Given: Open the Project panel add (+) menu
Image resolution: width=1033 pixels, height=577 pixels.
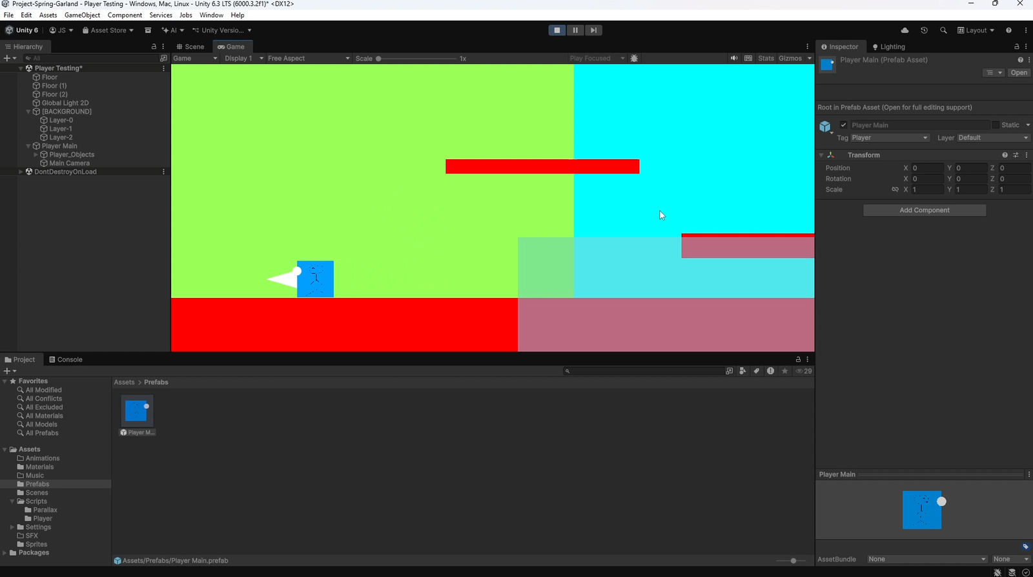Looking at the screenshot, I should pos(10,371).
